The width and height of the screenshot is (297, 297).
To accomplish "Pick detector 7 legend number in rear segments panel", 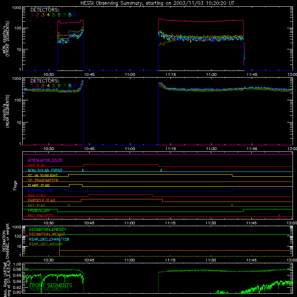I will 64,86.
